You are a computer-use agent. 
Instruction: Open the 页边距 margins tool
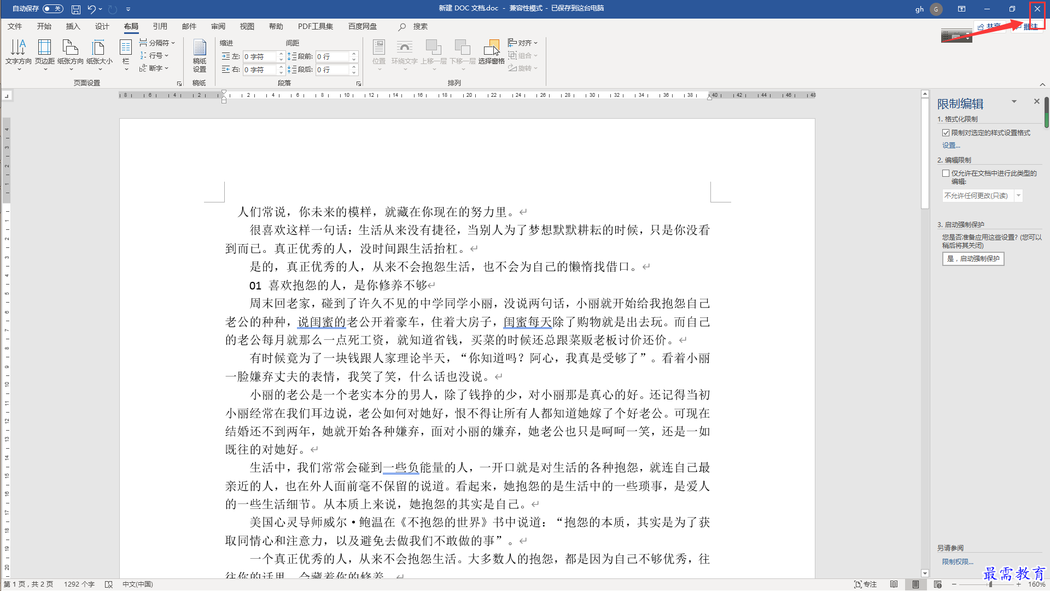pyautogui.click(x=45, y=54)
